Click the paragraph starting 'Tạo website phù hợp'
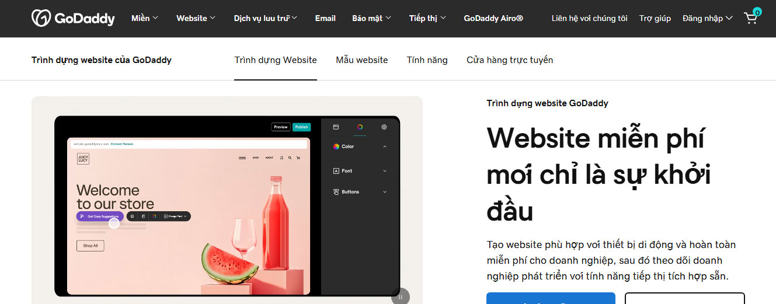This screenshot has width=776, height=304. [611, 260]
